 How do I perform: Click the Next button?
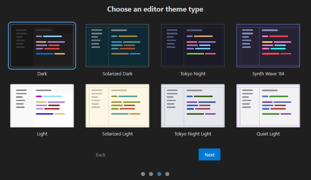210,154
